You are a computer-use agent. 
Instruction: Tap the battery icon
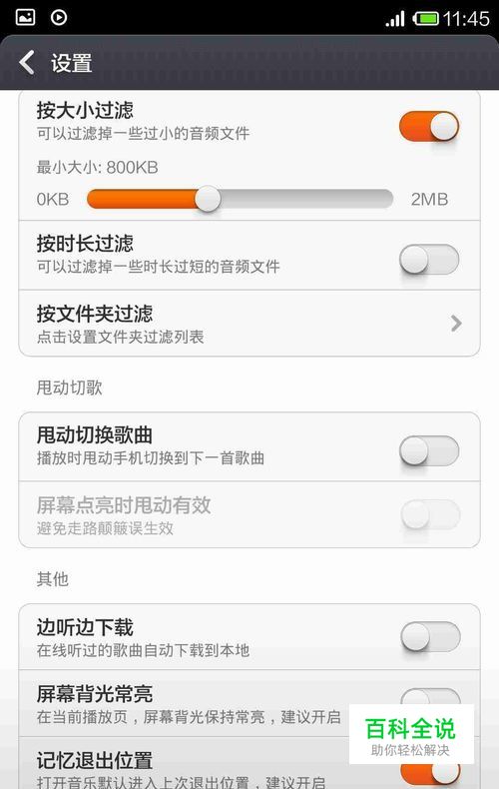point(425,19)
